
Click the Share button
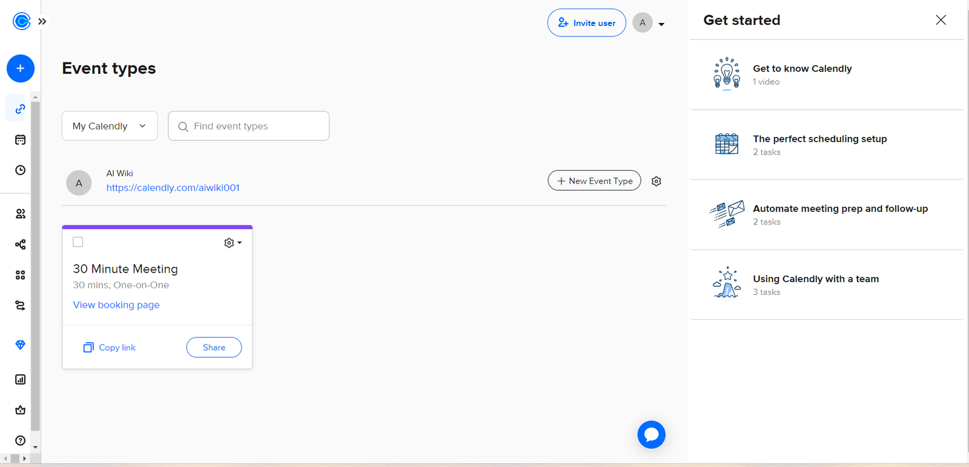tap(214, 348)
